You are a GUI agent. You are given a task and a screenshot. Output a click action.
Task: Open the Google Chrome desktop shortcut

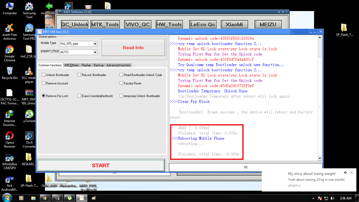(10, 53)
